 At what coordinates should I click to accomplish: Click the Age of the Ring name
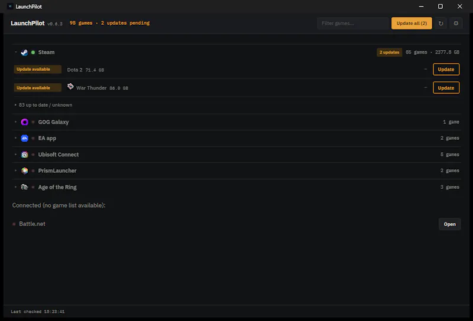57,187
